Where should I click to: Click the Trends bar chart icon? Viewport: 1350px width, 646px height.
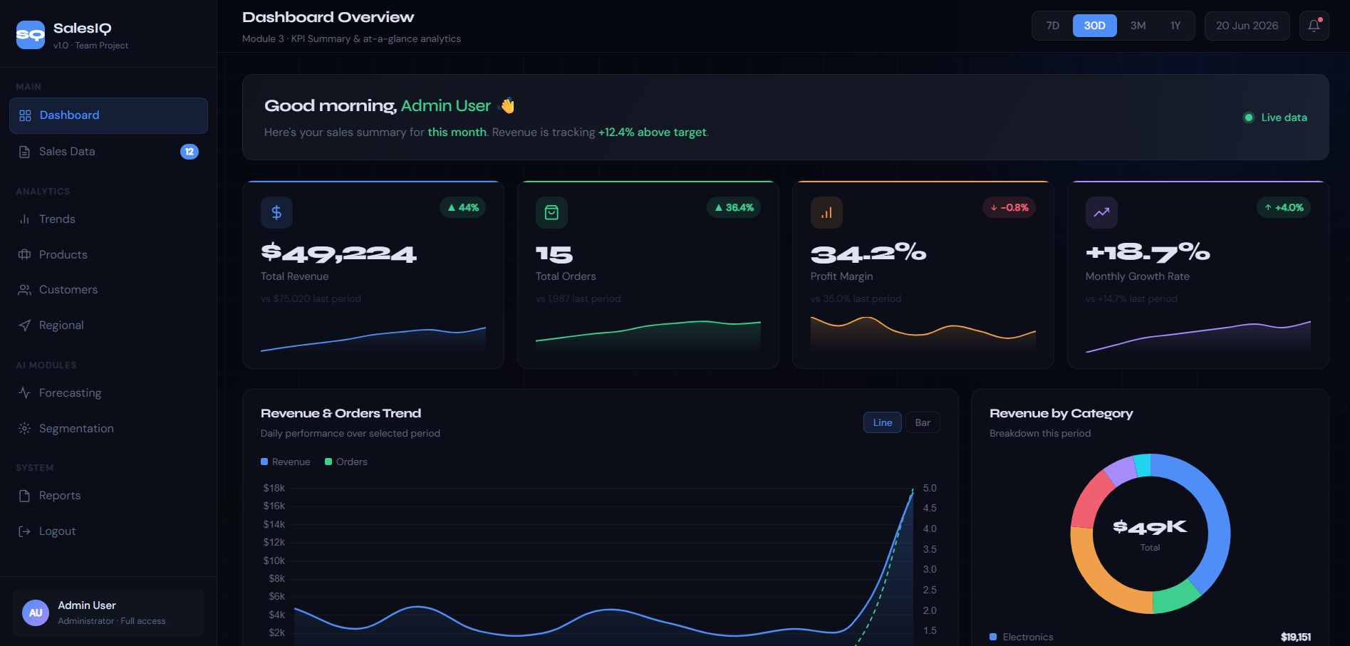24,219
